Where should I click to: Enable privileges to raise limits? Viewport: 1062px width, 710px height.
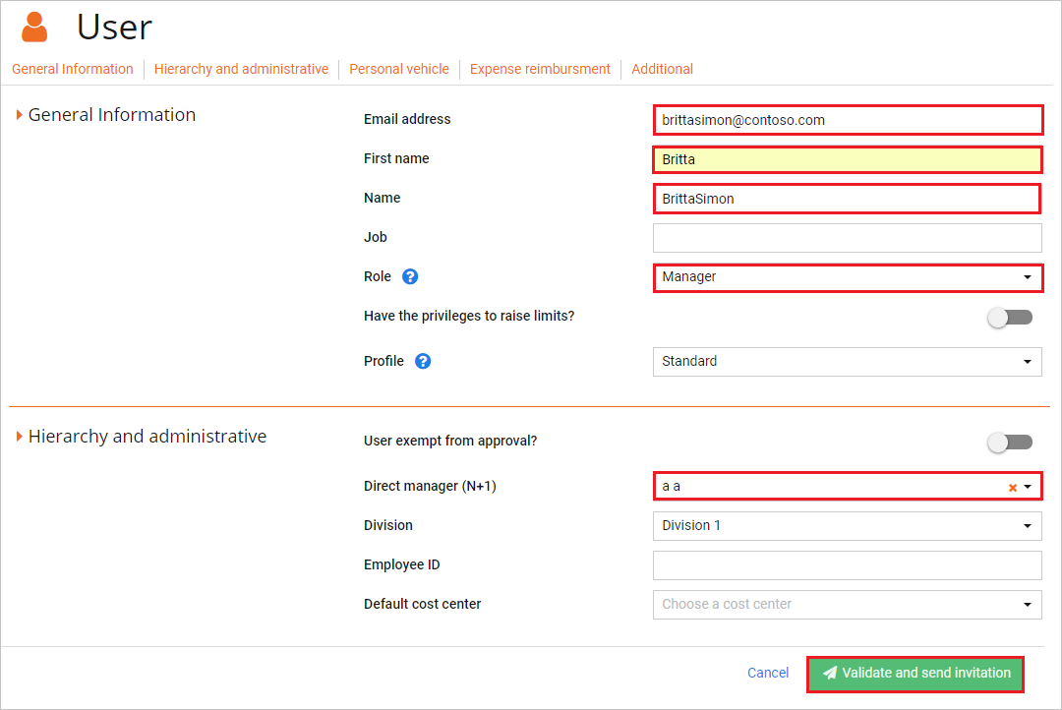1010,317
